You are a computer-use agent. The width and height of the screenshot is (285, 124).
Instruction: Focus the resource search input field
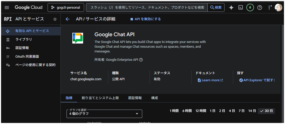(x=147, y=7)
